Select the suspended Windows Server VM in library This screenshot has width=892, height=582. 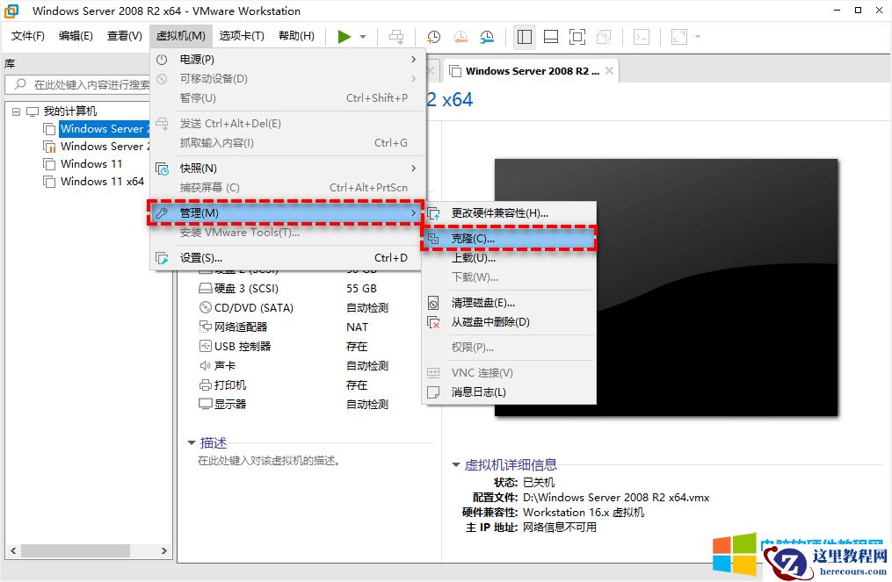pyautogui.click(x=104, y=147)
